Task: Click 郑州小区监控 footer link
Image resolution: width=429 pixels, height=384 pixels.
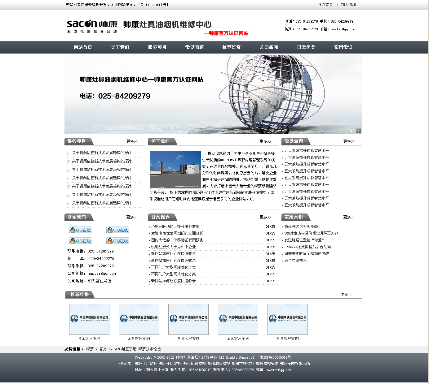Action: coord(170,364)
